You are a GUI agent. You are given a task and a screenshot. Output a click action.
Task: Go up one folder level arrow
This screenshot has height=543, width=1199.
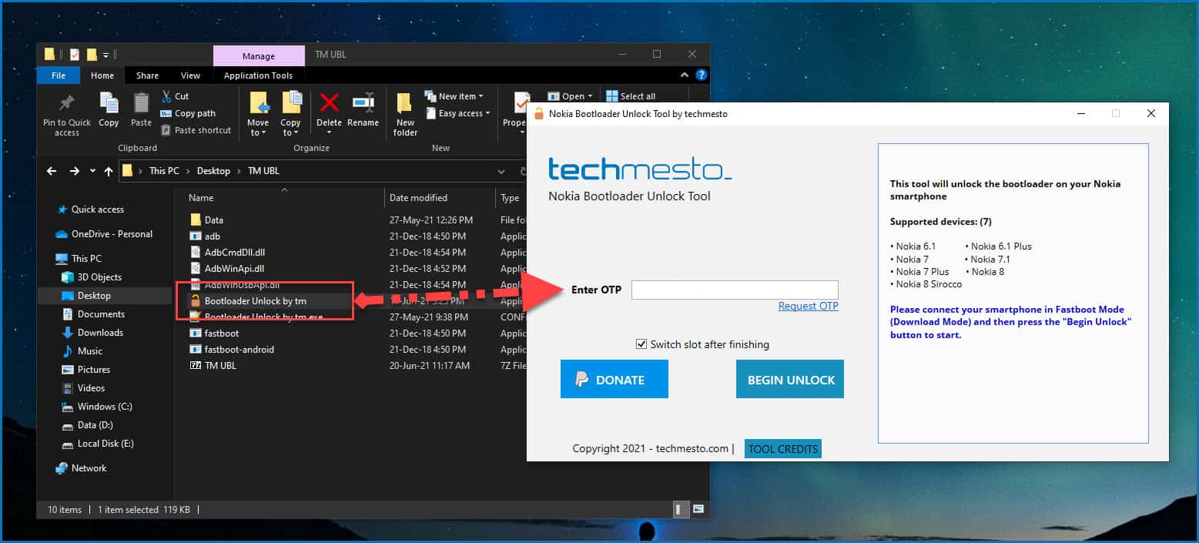click(x=108, y=171)
